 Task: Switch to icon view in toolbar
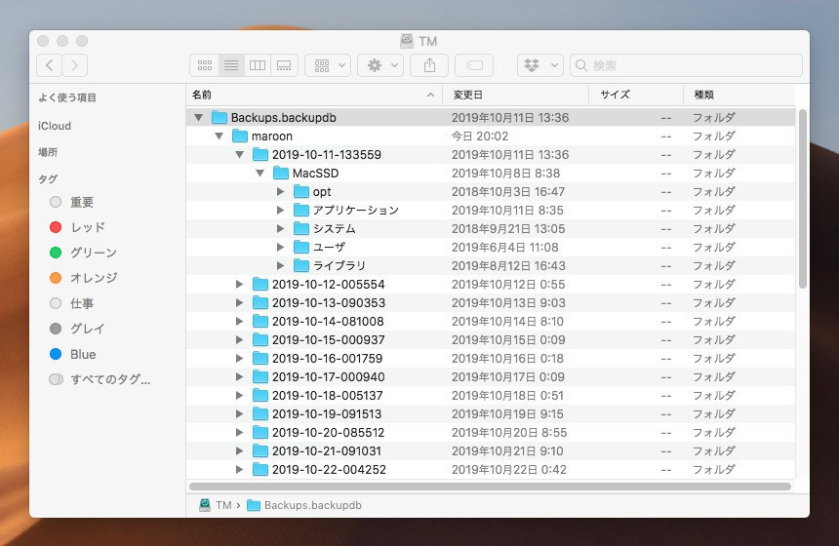[205, 65]
